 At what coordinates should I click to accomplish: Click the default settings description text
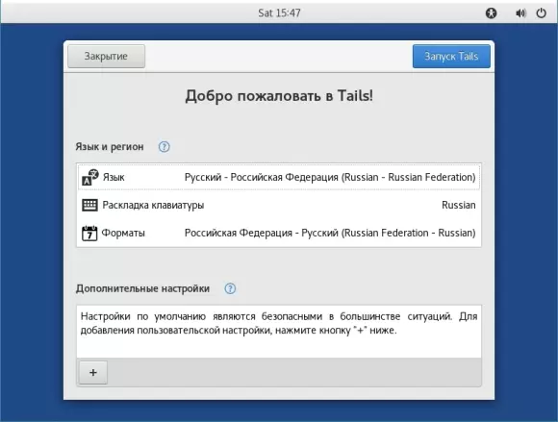[x=279, y=323]
